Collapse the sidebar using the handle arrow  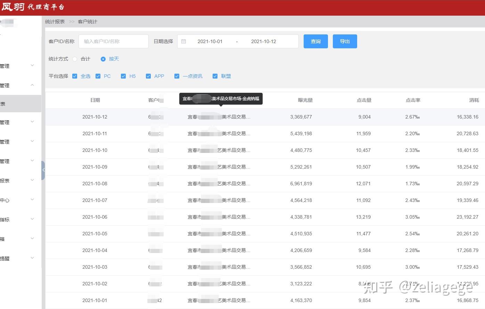43,170
